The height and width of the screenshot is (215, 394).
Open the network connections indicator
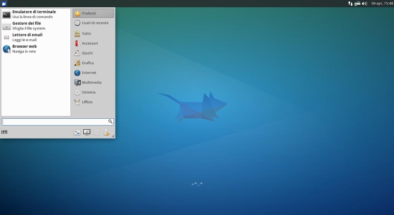350,4
